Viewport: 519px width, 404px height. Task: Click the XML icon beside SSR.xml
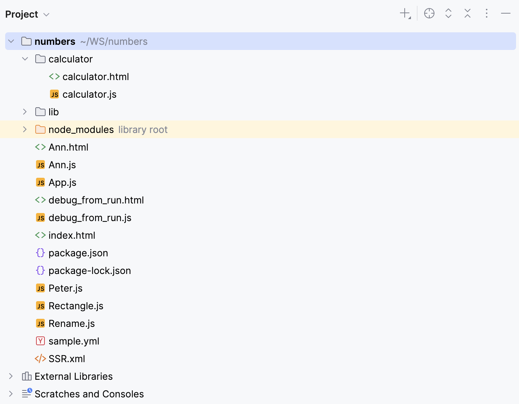[x=40, y=358]
